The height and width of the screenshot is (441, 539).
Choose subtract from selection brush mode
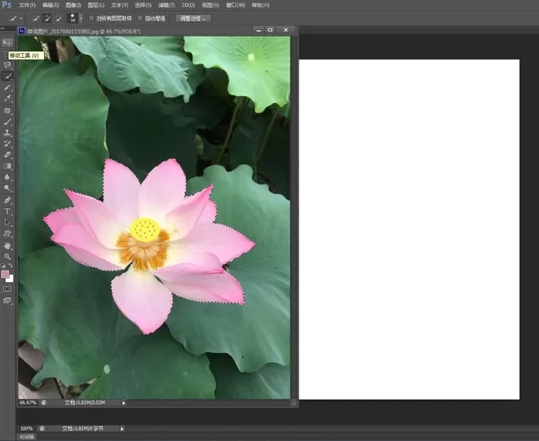pos(59,18)
